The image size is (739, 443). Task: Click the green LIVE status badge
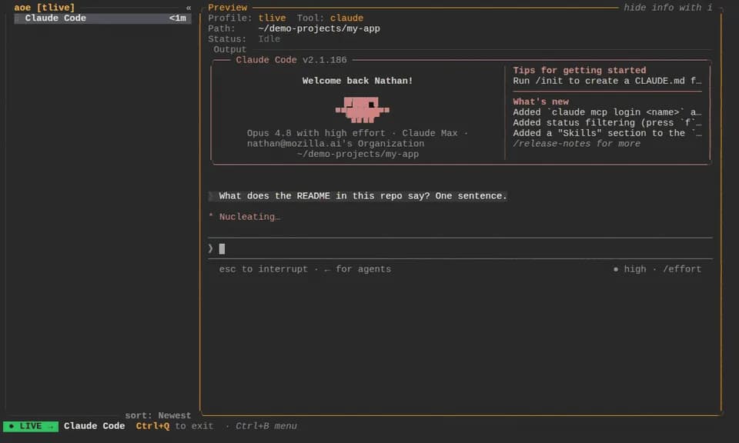click(x=31, y=426)
